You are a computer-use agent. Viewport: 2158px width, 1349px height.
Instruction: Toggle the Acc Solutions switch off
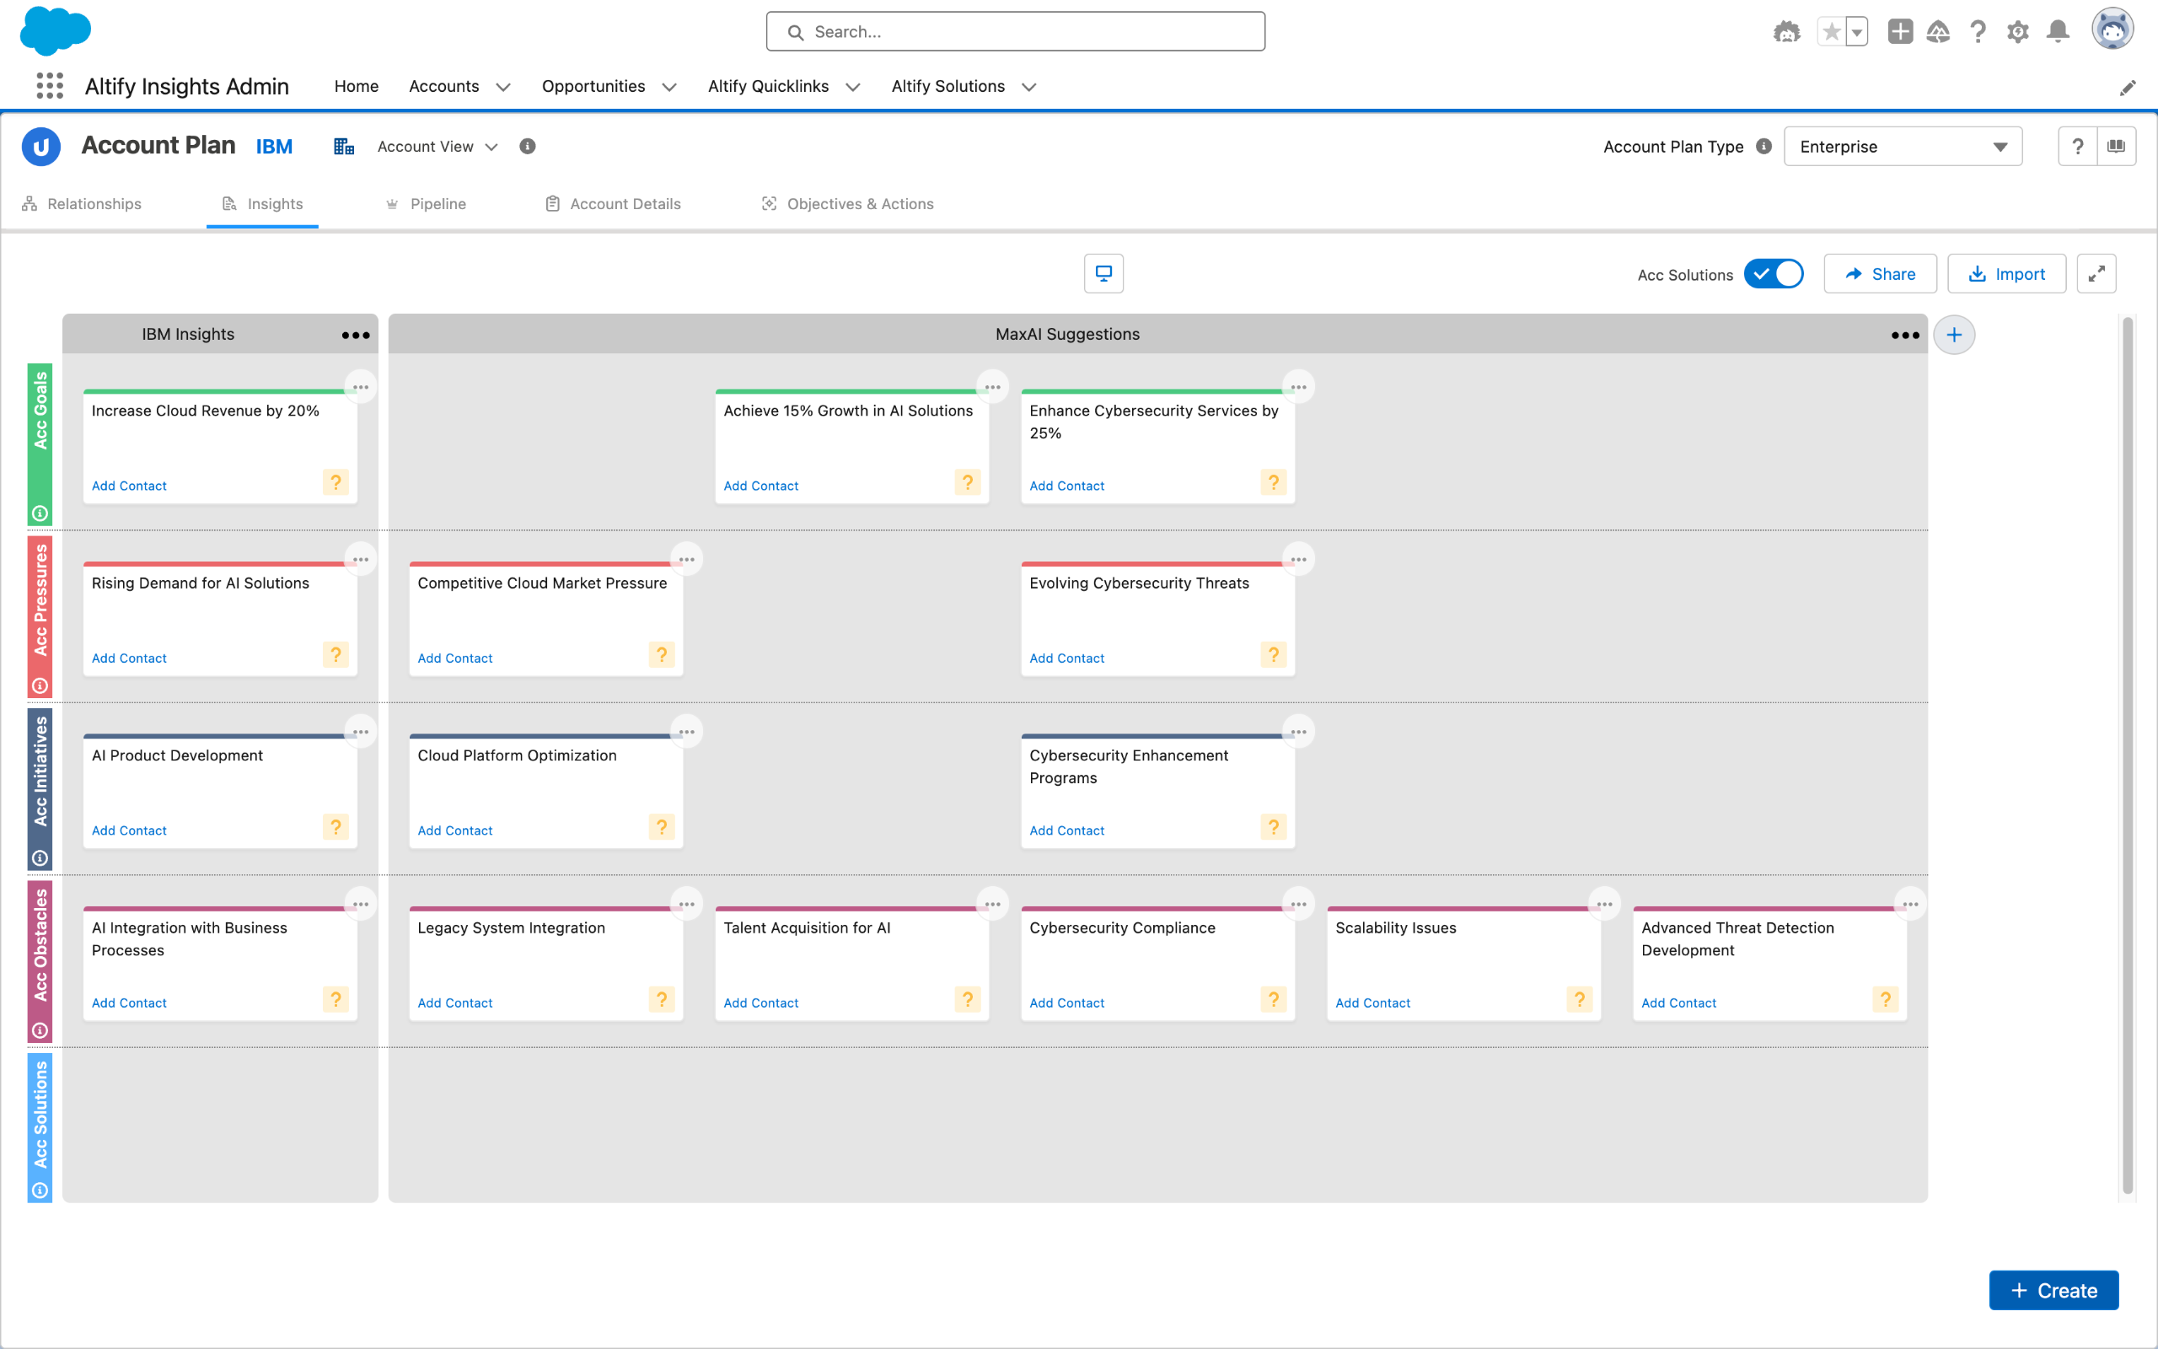click(1773, 274)
